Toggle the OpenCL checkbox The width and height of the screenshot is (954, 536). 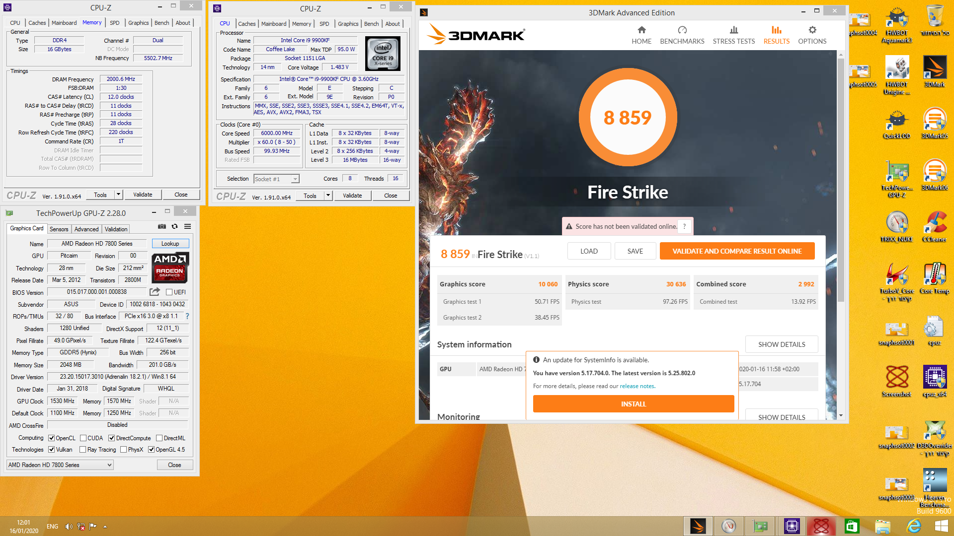pos(51,438)
